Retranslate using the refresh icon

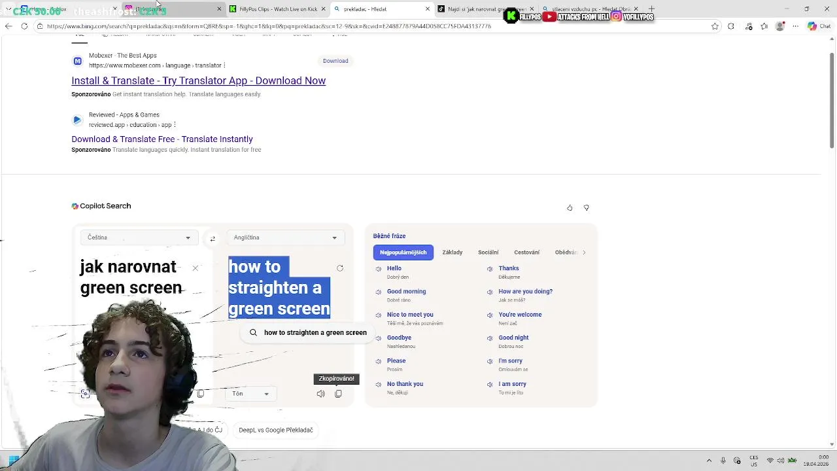(x=340, y=268)
